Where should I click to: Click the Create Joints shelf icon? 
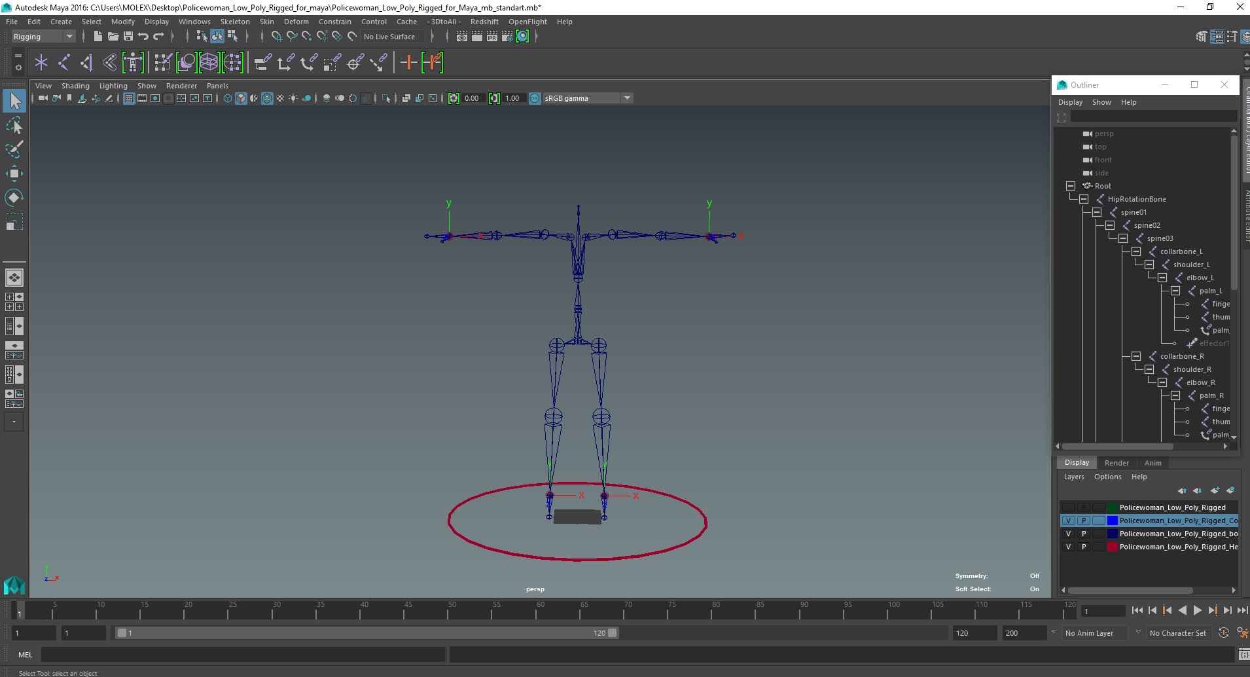(x=64, y=63)
